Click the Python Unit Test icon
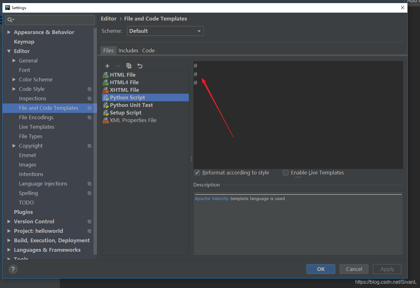The height and width of the screenshot is (288, 420). (x=106, y=105)
